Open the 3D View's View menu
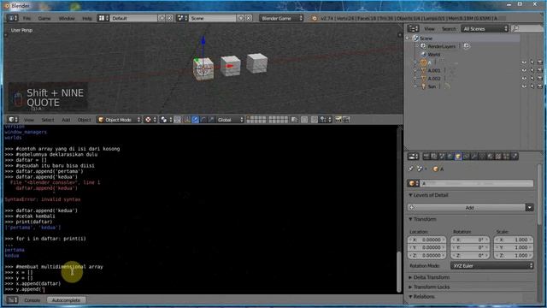Screen dimensions: 547x308 [x=29, y=120]
